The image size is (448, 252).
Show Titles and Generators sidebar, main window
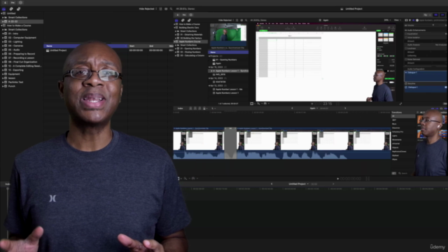[19, 9]
